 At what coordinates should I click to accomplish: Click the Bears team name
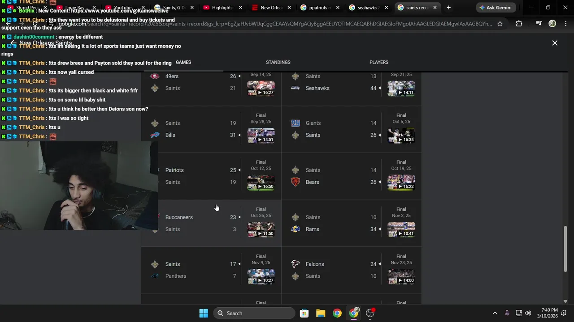(x=312, y=182)
